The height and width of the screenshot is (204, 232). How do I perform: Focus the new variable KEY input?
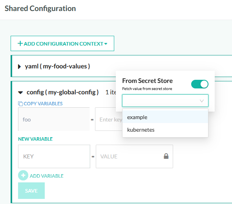[54, 156]
